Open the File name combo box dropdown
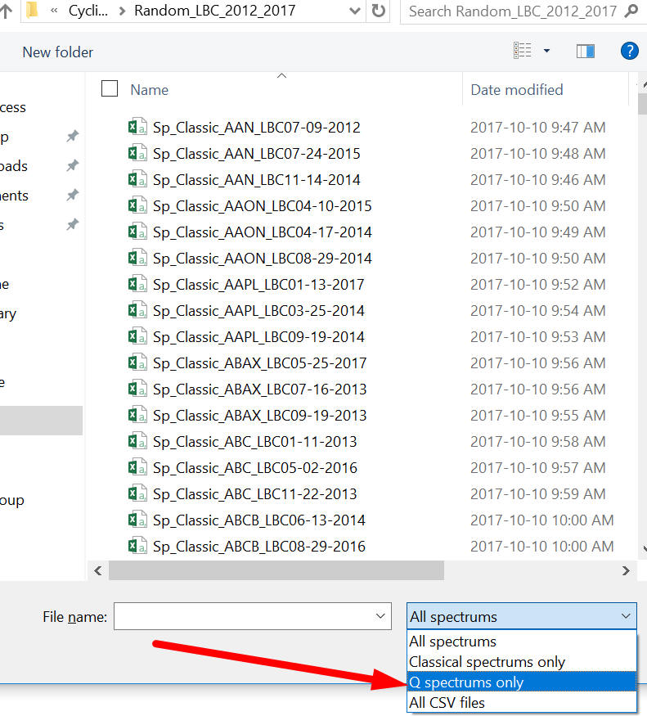Viewport: 647px width, 716px height. point(380,616)
